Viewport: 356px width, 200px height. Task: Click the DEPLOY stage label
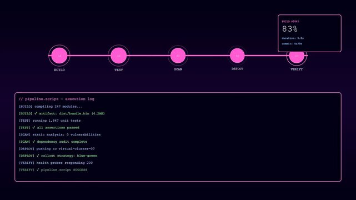[237, 69]
